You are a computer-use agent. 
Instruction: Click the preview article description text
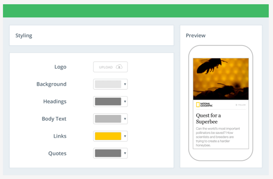click(218, 137)
